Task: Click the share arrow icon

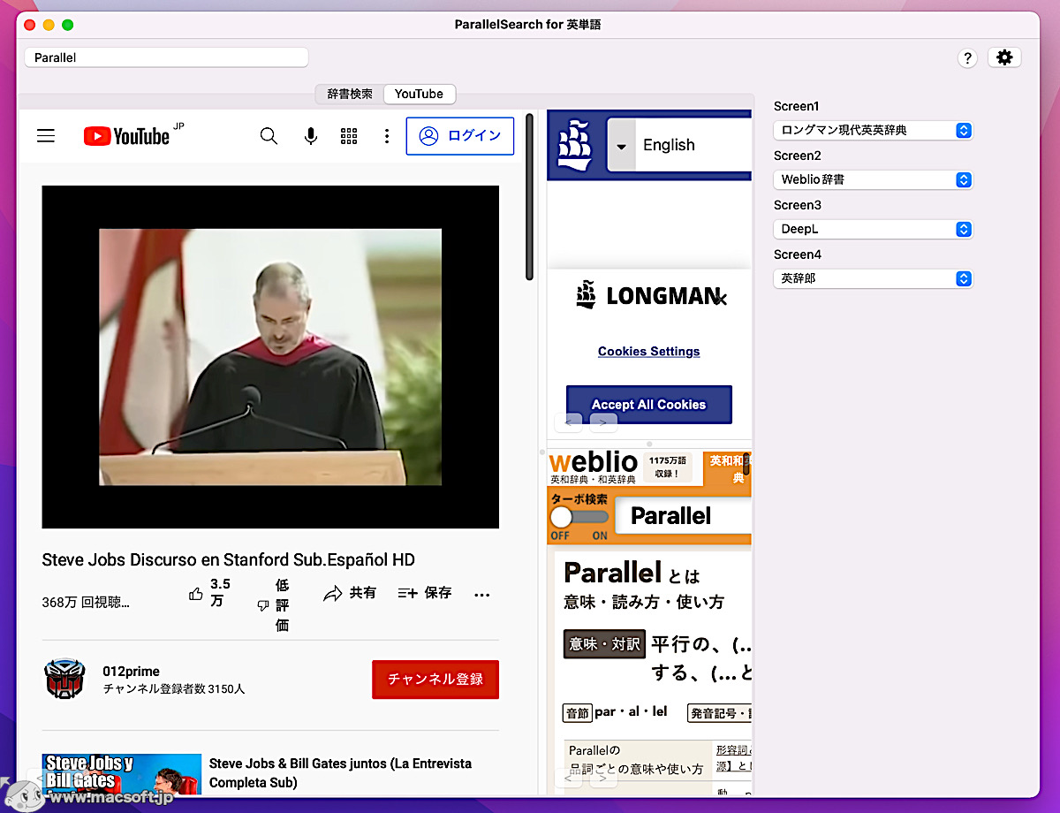Action: [332, 594]
